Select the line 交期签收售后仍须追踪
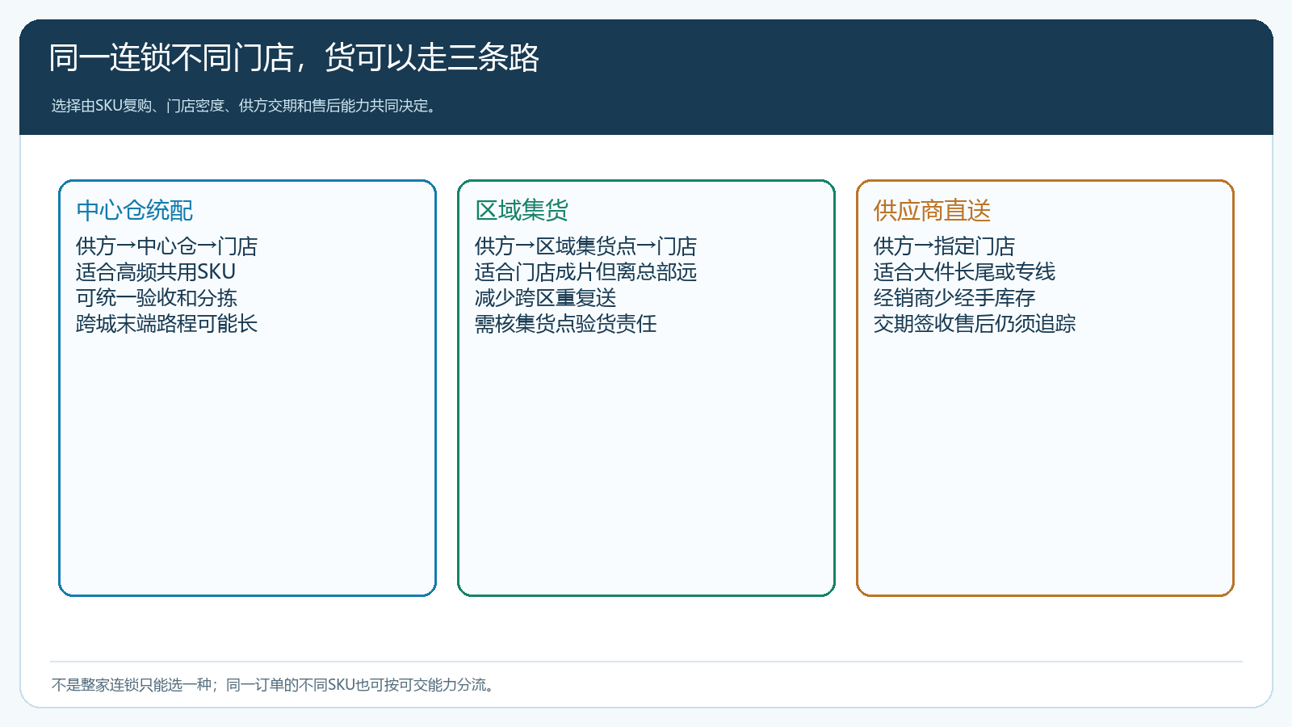The width and height of the screenshot is (1292, 727). [974, 323]
